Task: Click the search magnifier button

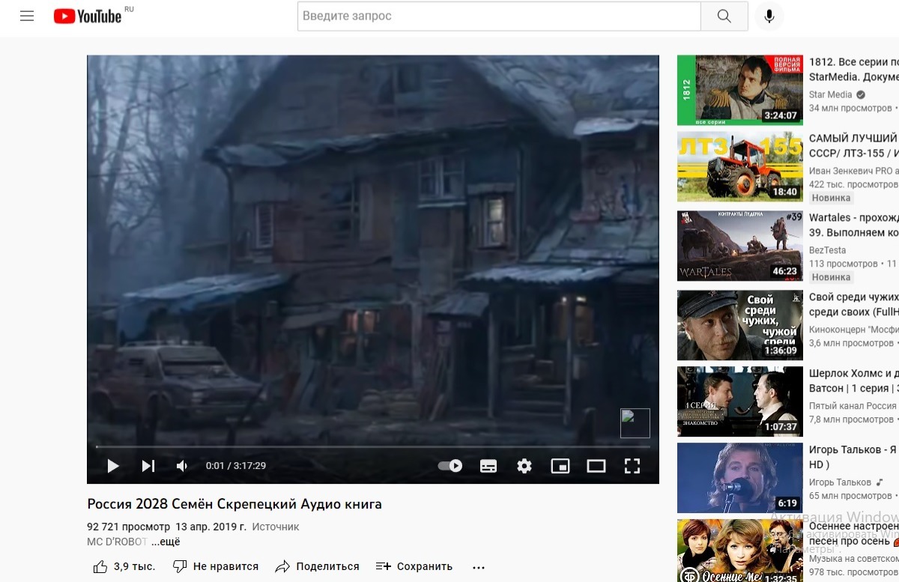Action: [x=724, y=16]
